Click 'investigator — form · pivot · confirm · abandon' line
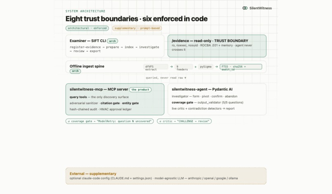The width and height of the screenshot is (332, 194). pyautogui.click(x=205, y=96)
